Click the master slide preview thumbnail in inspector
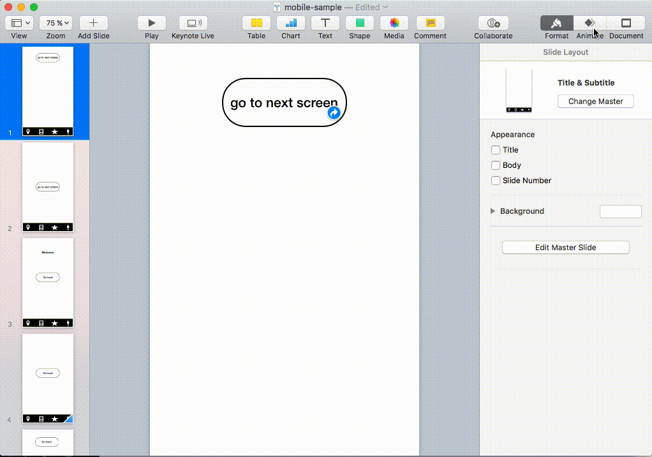The height and width of the screenshot is (457, 652). click(x=519, y=91)
